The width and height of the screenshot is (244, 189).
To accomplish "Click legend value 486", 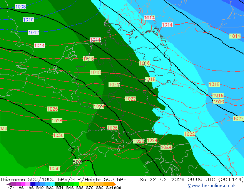I will (20, 187).
